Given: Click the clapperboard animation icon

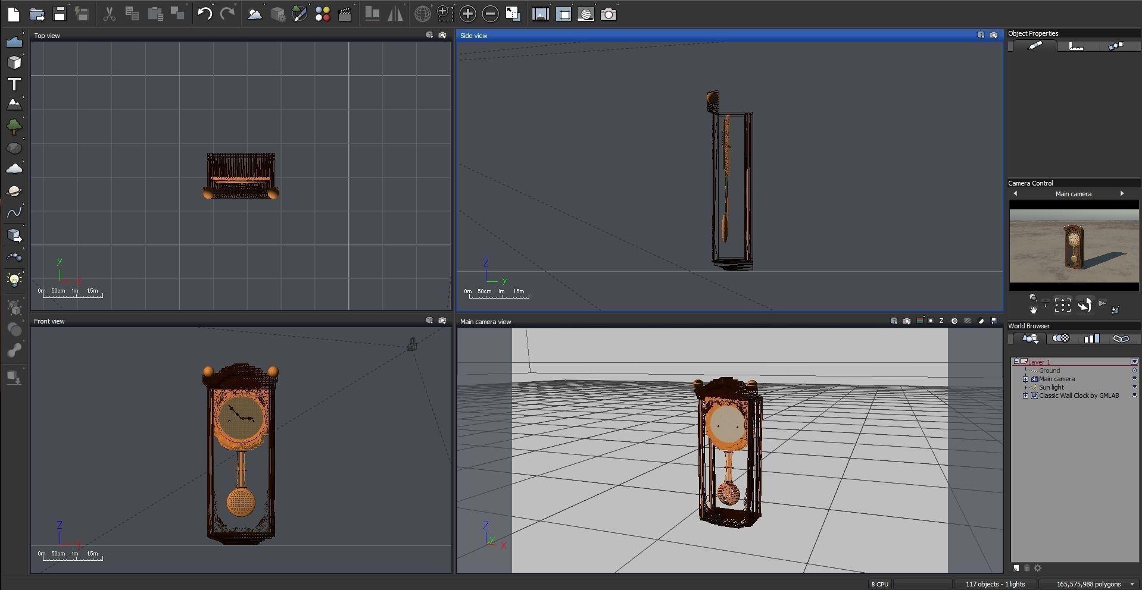Looking at the screenshot, I should (x=345, y=14).
